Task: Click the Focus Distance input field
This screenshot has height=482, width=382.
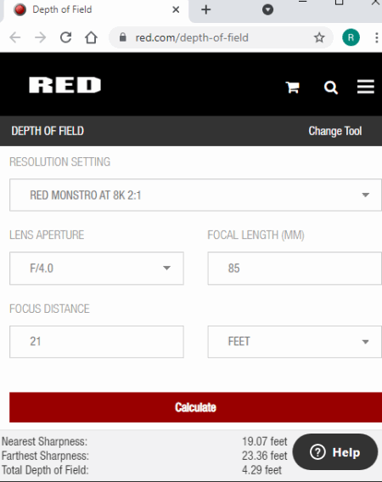Action: tap(97, 342)
